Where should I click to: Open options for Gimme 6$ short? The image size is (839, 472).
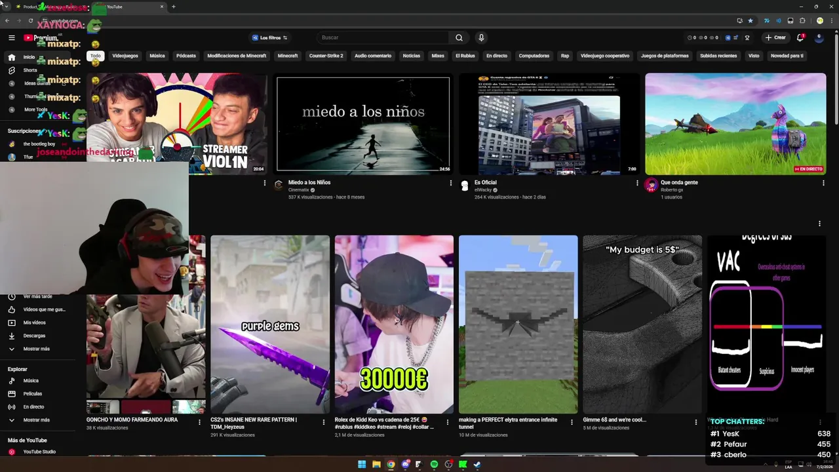coord(696,422)
